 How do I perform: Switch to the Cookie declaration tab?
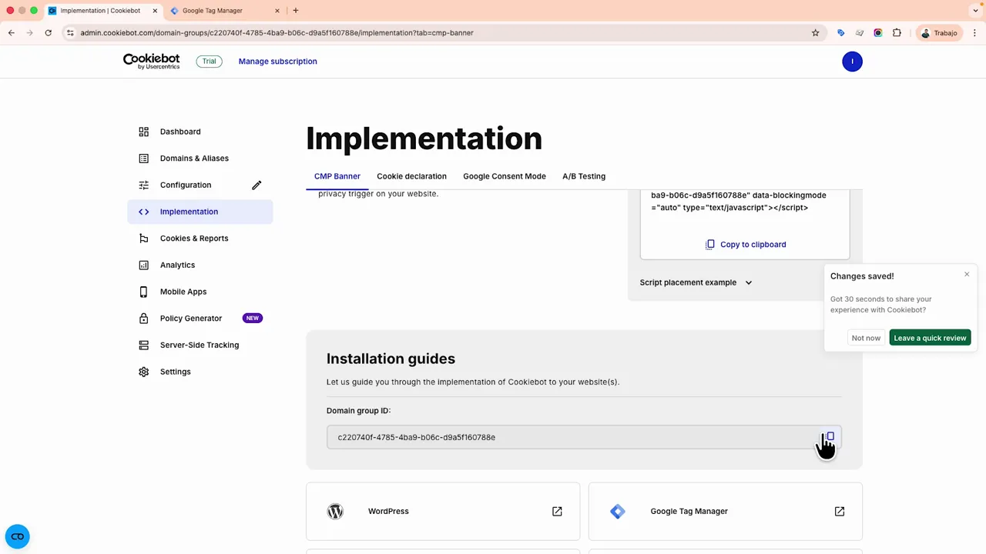(411, 176)
